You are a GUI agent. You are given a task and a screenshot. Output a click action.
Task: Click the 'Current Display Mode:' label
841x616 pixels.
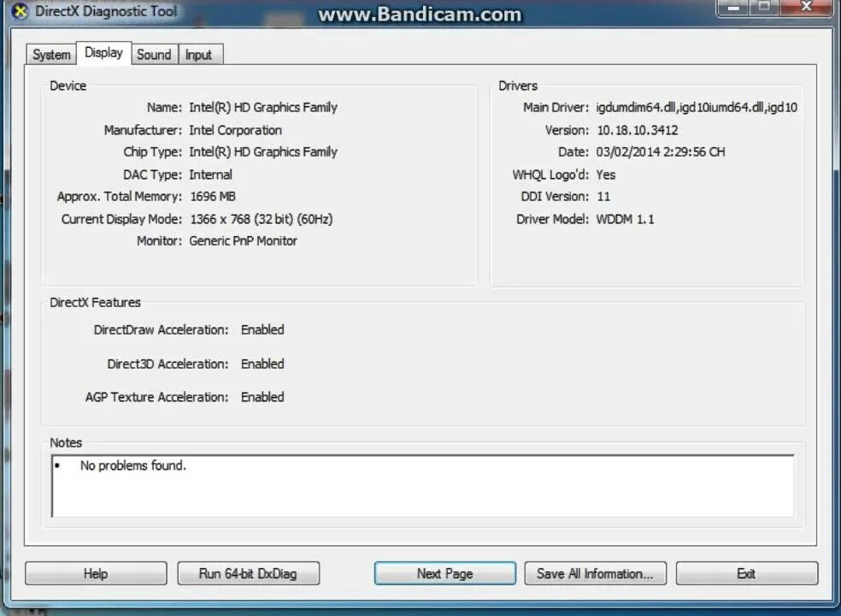pos(121,219)
